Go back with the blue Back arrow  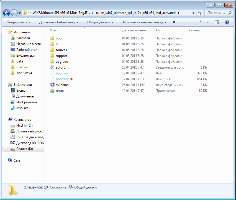click(6, 13)
